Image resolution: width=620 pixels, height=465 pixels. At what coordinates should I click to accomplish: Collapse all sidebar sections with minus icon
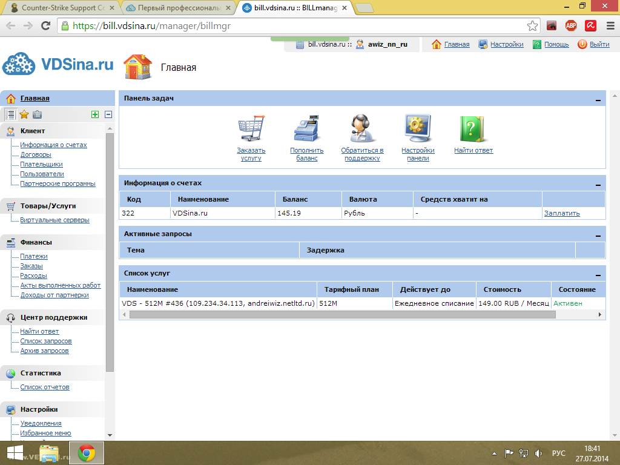[x=108, y=114]
